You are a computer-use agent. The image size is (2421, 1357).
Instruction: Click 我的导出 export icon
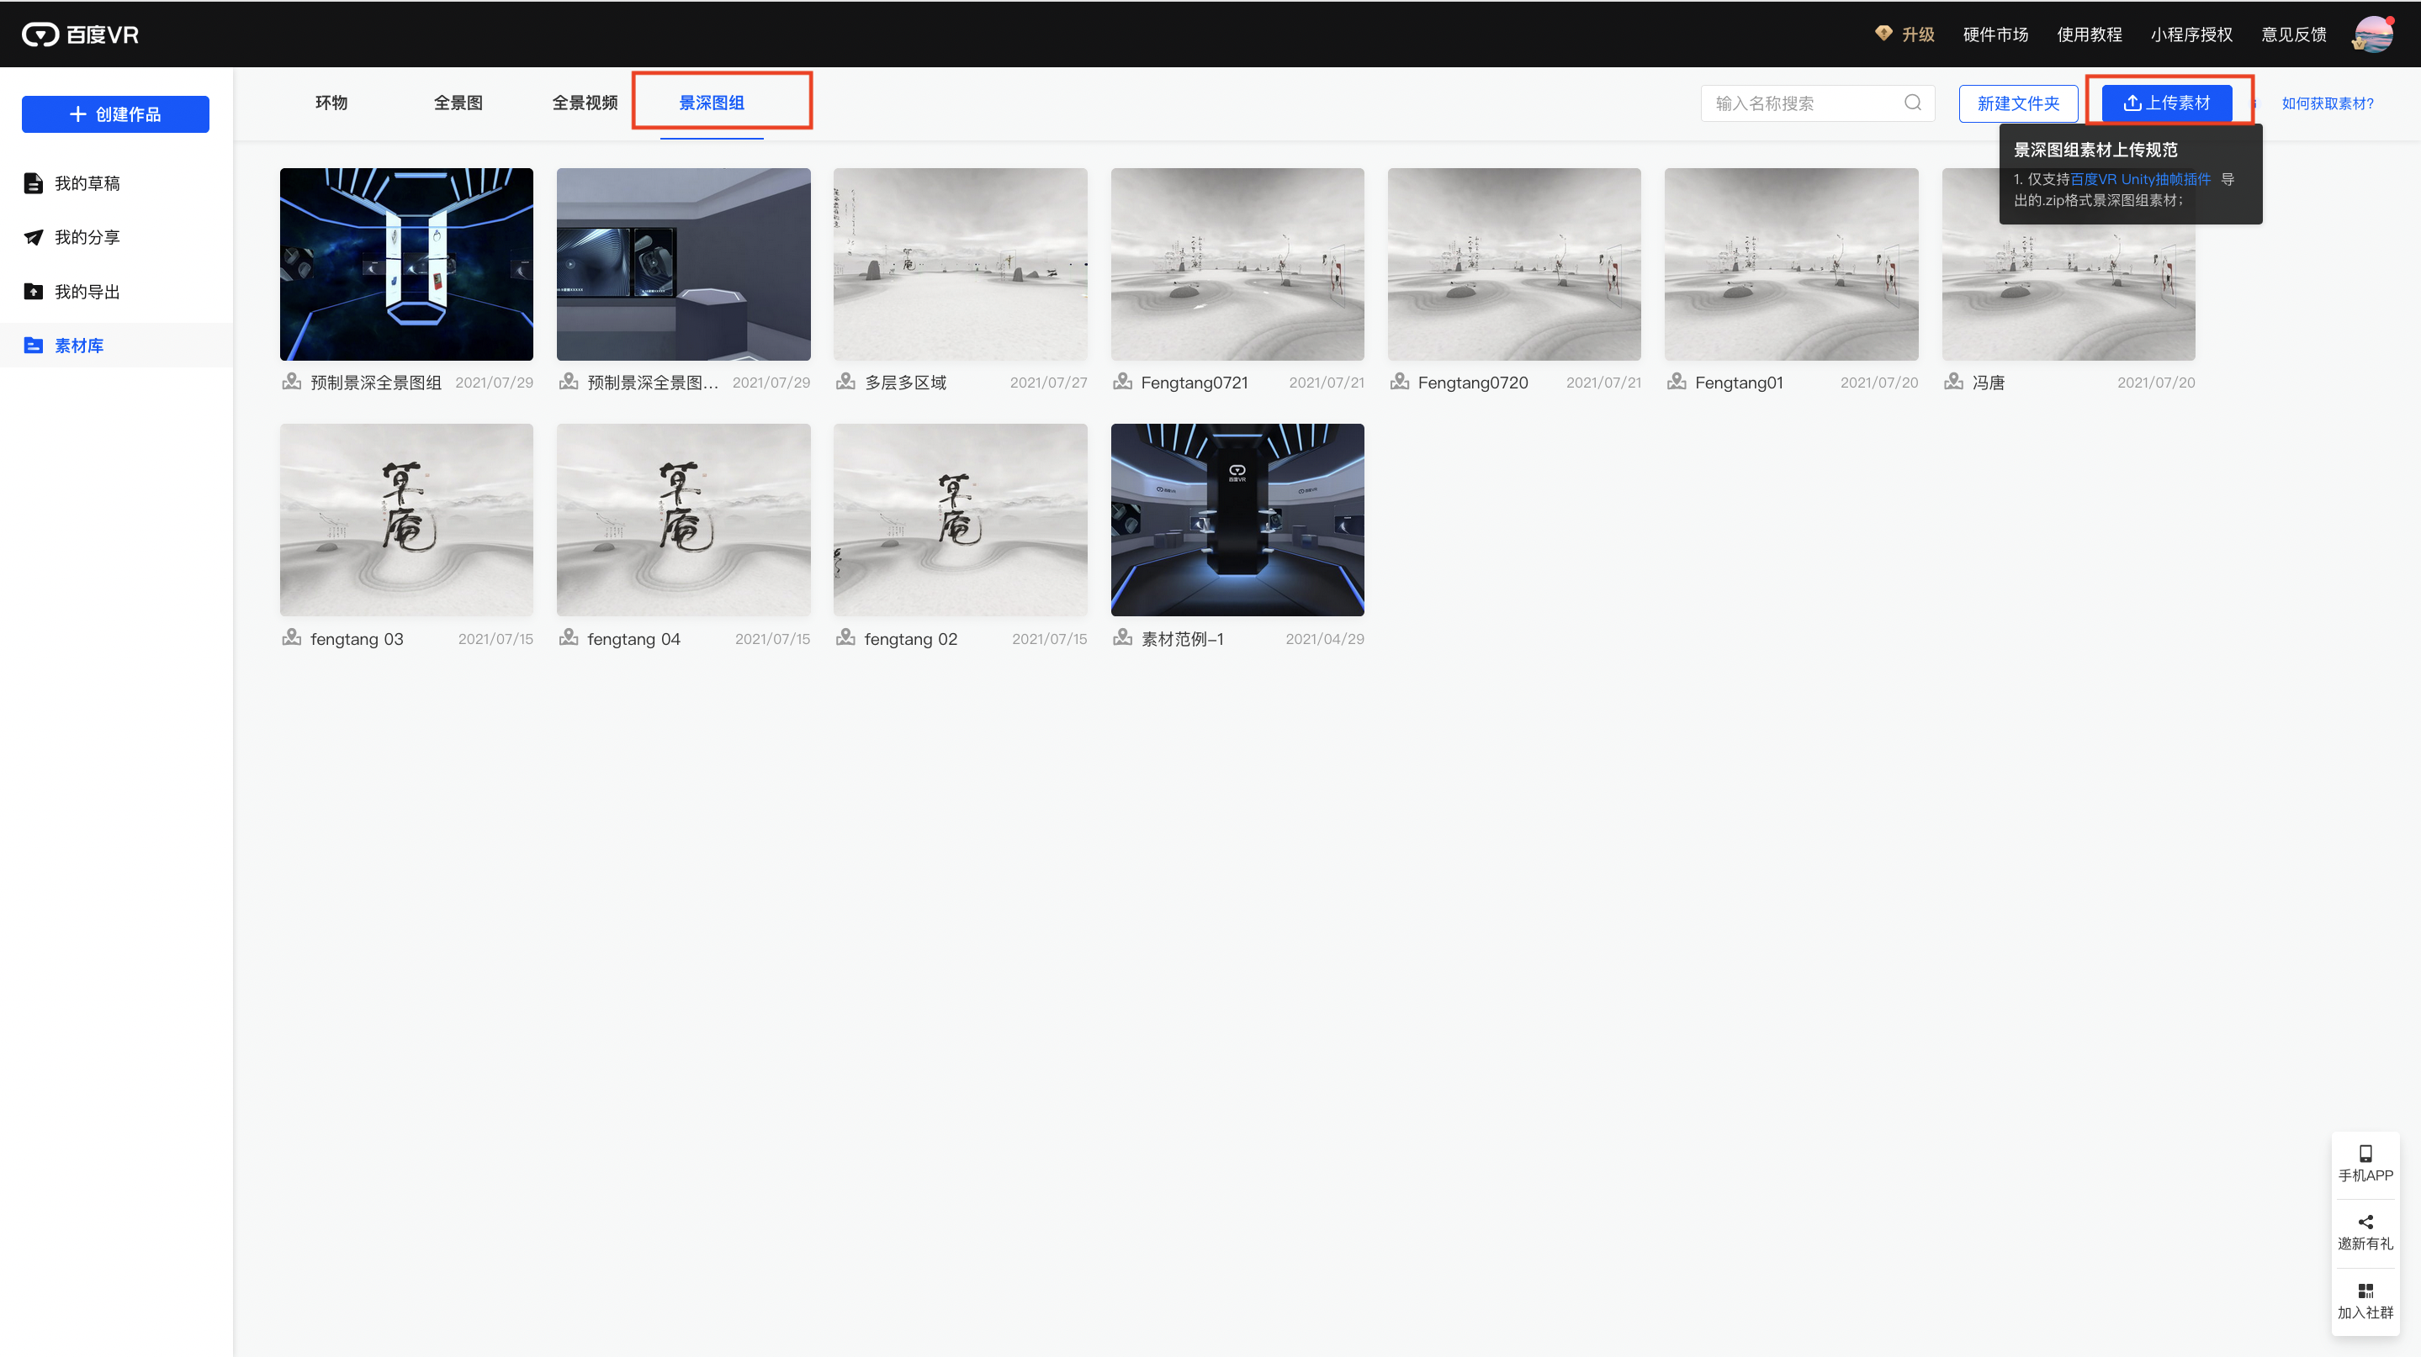click(34, 292)
